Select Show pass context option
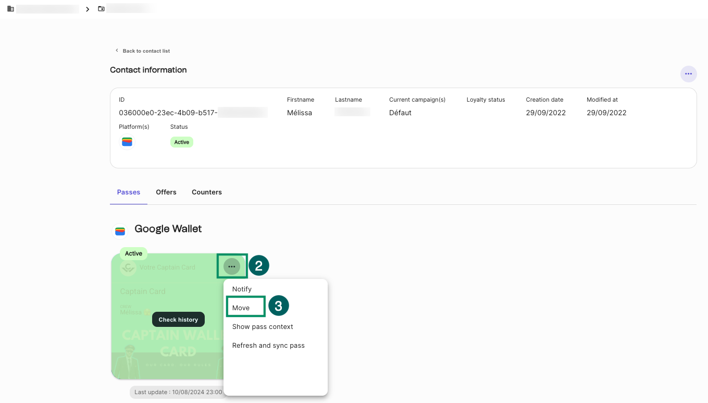The height and width of the screenshot is (403, 708). point(263,327)
